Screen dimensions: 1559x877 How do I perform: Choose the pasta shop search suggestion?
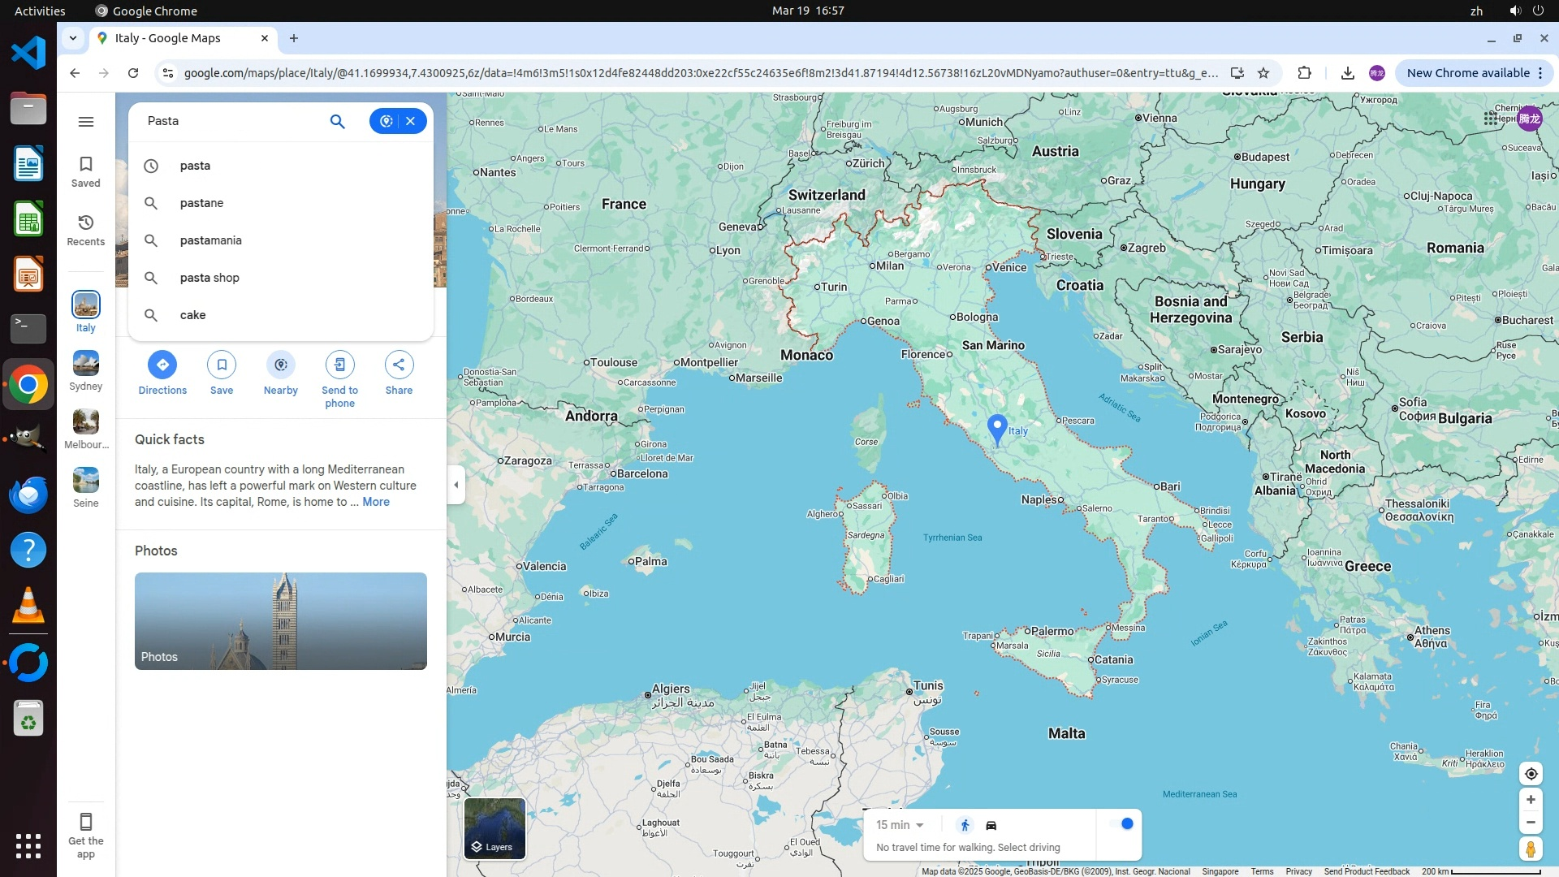click(209, 278)
